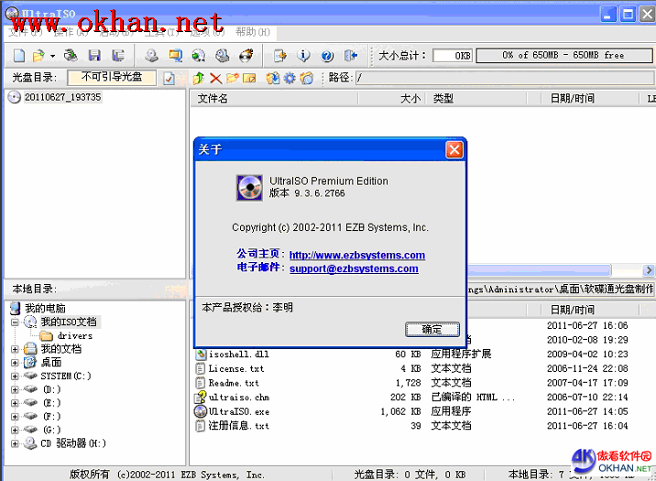Select the 20110627_193735 disc tree node
This screenshot has width=656, height=481.
click(62, 97)
